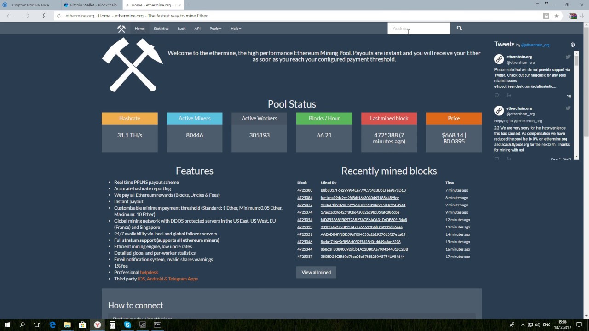Expand the Help dropdown menu
Image resolution: width=589 pixels, height=331 pixels.
[x=236, y=29]
